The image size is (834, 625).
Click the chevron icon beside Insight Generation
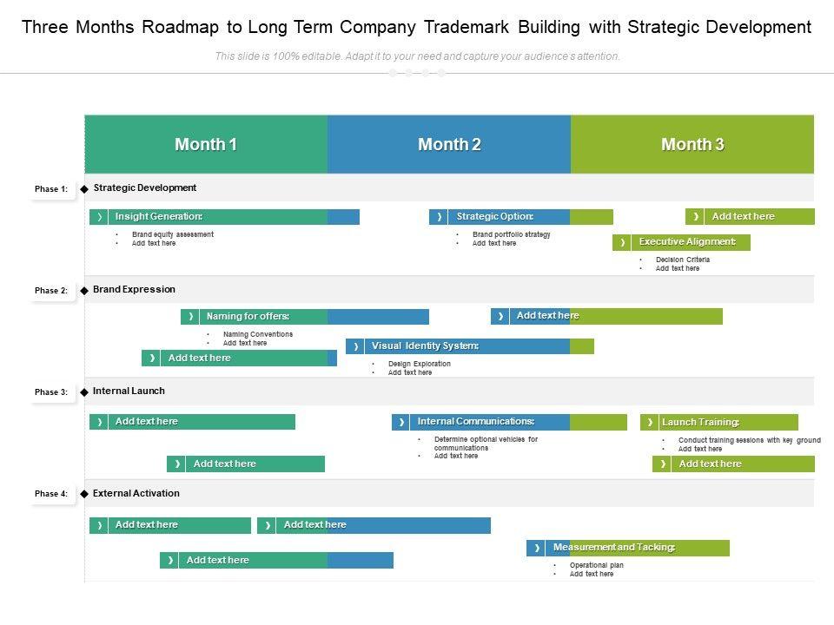click(100, 217)
